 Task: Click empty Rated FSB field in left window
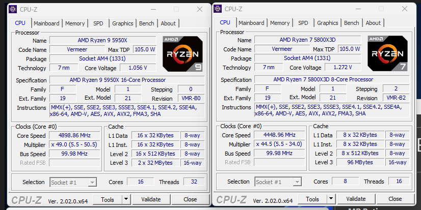coord(74,163)
